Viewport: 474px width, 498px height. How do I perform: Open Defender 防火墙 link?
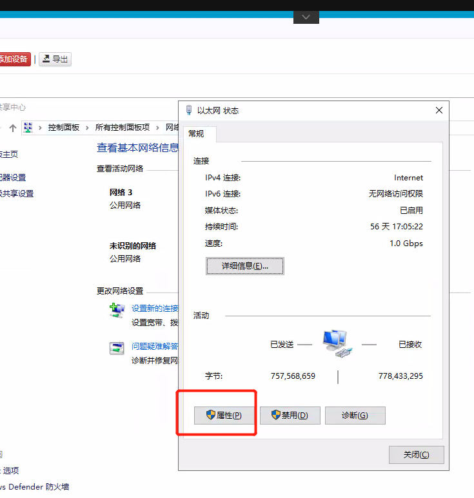point(34,486)
